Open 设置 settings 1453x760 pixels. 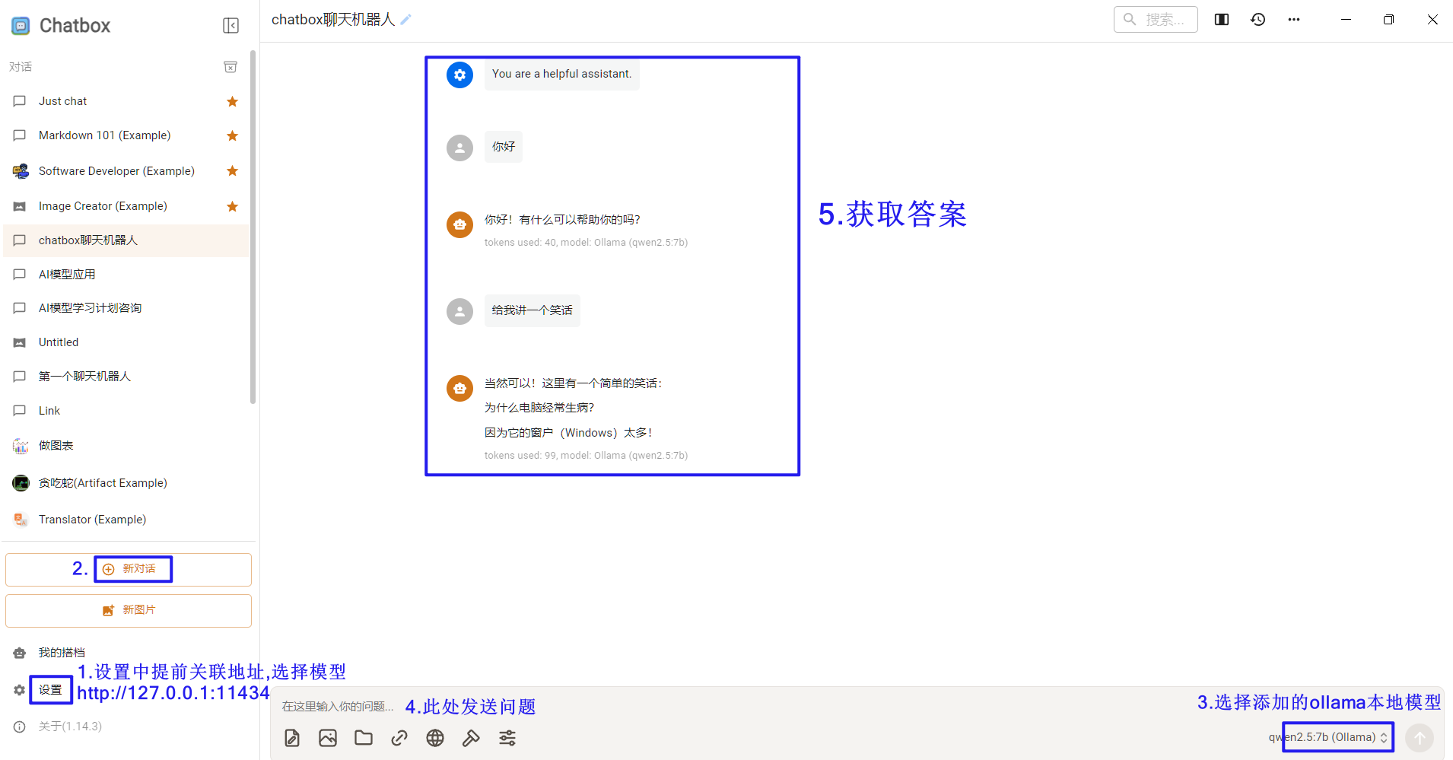pos(50,690)
